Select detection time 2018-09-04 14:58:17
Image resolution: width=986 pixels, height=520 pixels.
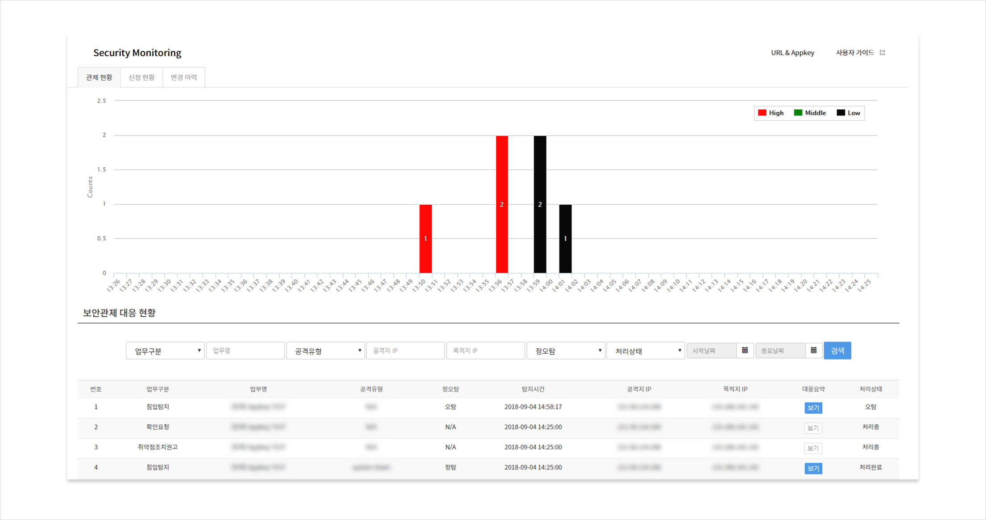(x=533, y=407)
